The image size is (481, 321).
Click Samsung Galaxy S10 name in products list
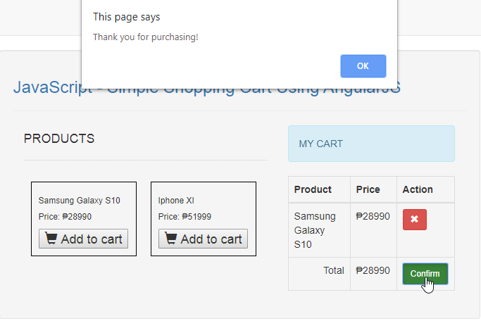[80, 201]
